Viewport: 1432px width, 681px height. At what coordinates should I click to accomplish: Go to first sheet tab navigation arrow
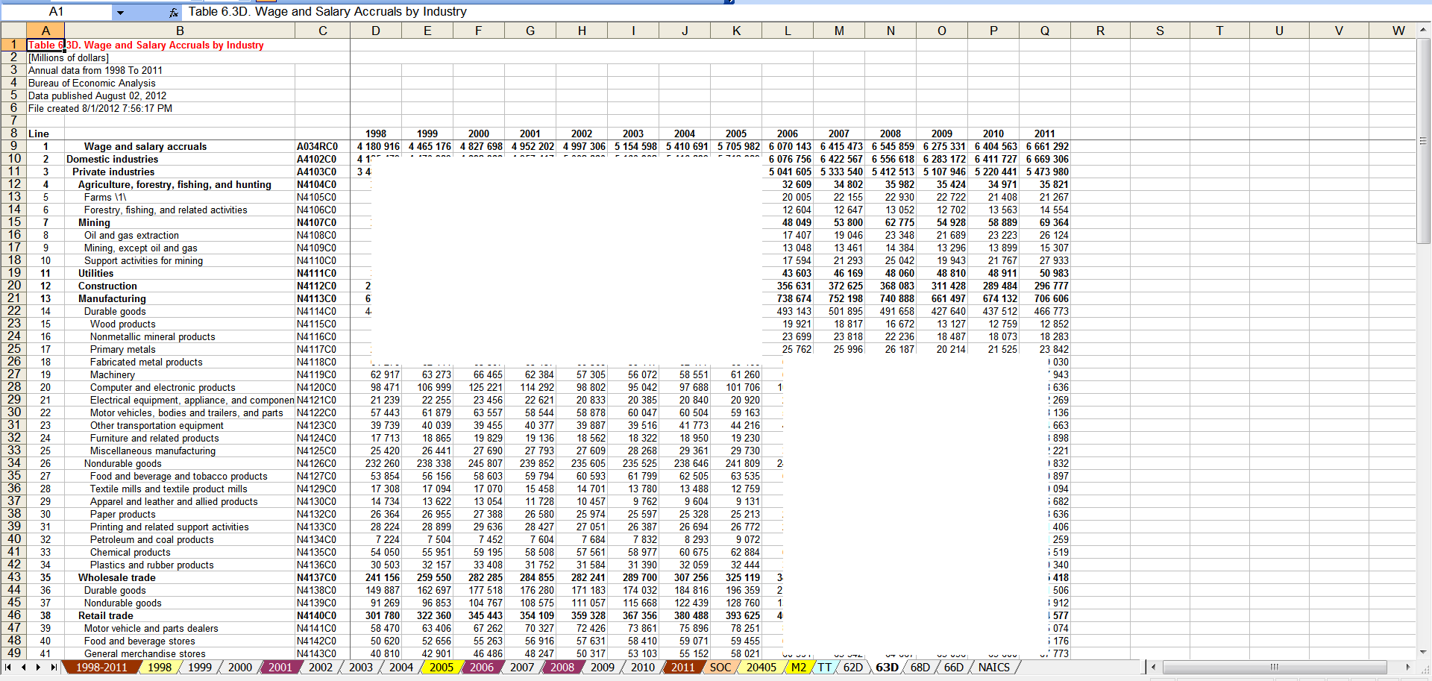pyautogui.click(x=8, y=668)
